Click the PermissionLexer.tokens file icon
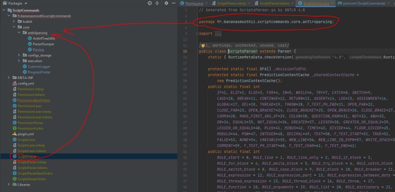This screenshot has height=192, width=395. pos(15,117)
